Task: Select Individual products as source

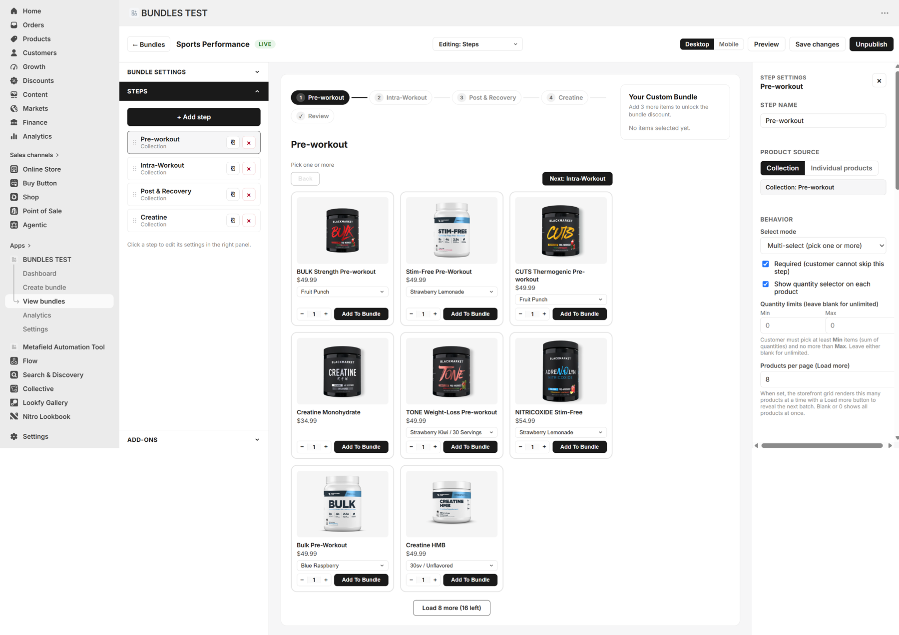Action: pyautogui.click(x=841, y=168)
